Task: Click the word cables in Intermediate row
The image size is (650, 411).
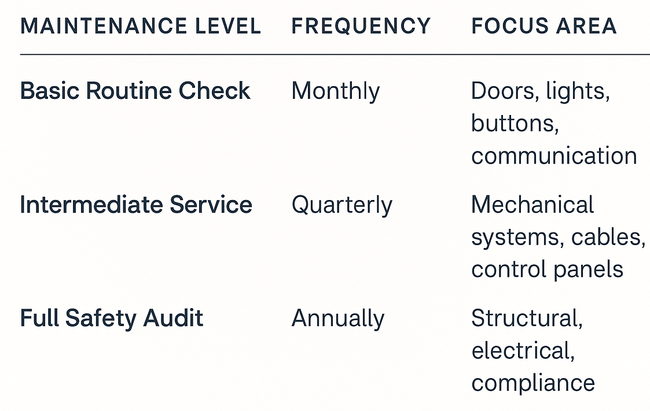Action: point(608,237)
